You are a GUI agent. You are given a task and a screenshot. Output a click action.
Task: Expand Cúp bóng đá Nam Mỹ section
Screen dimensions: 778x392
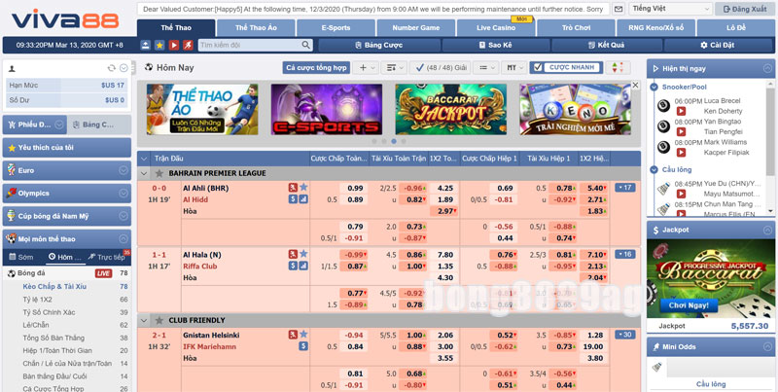pyautogui.click(x=124, y=216)
